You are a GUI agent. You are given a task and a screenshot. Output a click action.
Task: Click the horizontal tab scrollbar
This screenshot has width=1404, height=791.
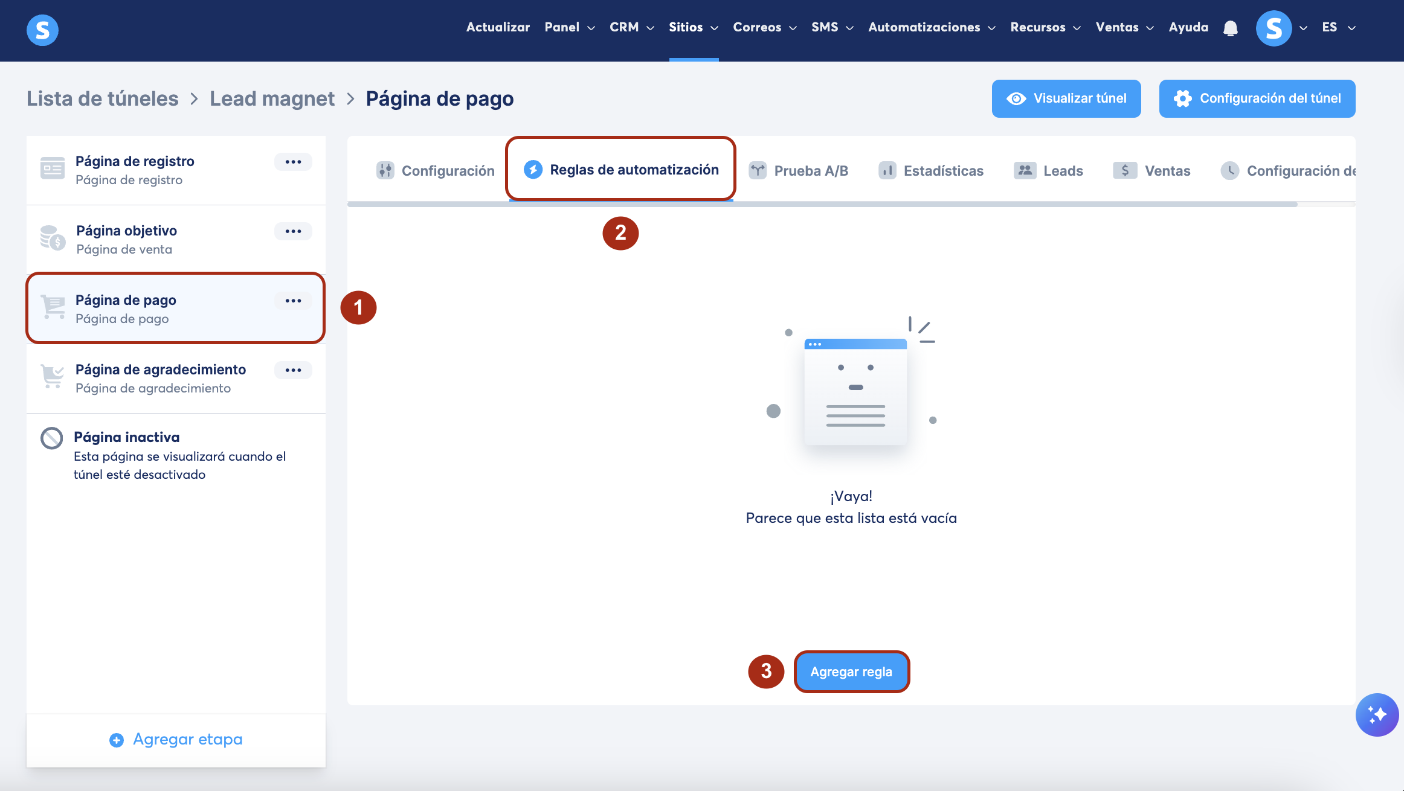tap(822, 205)
